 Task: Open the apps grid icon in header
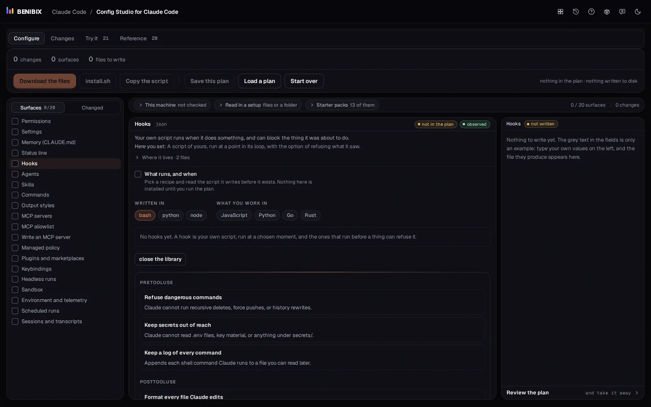[x=560, y=12]
